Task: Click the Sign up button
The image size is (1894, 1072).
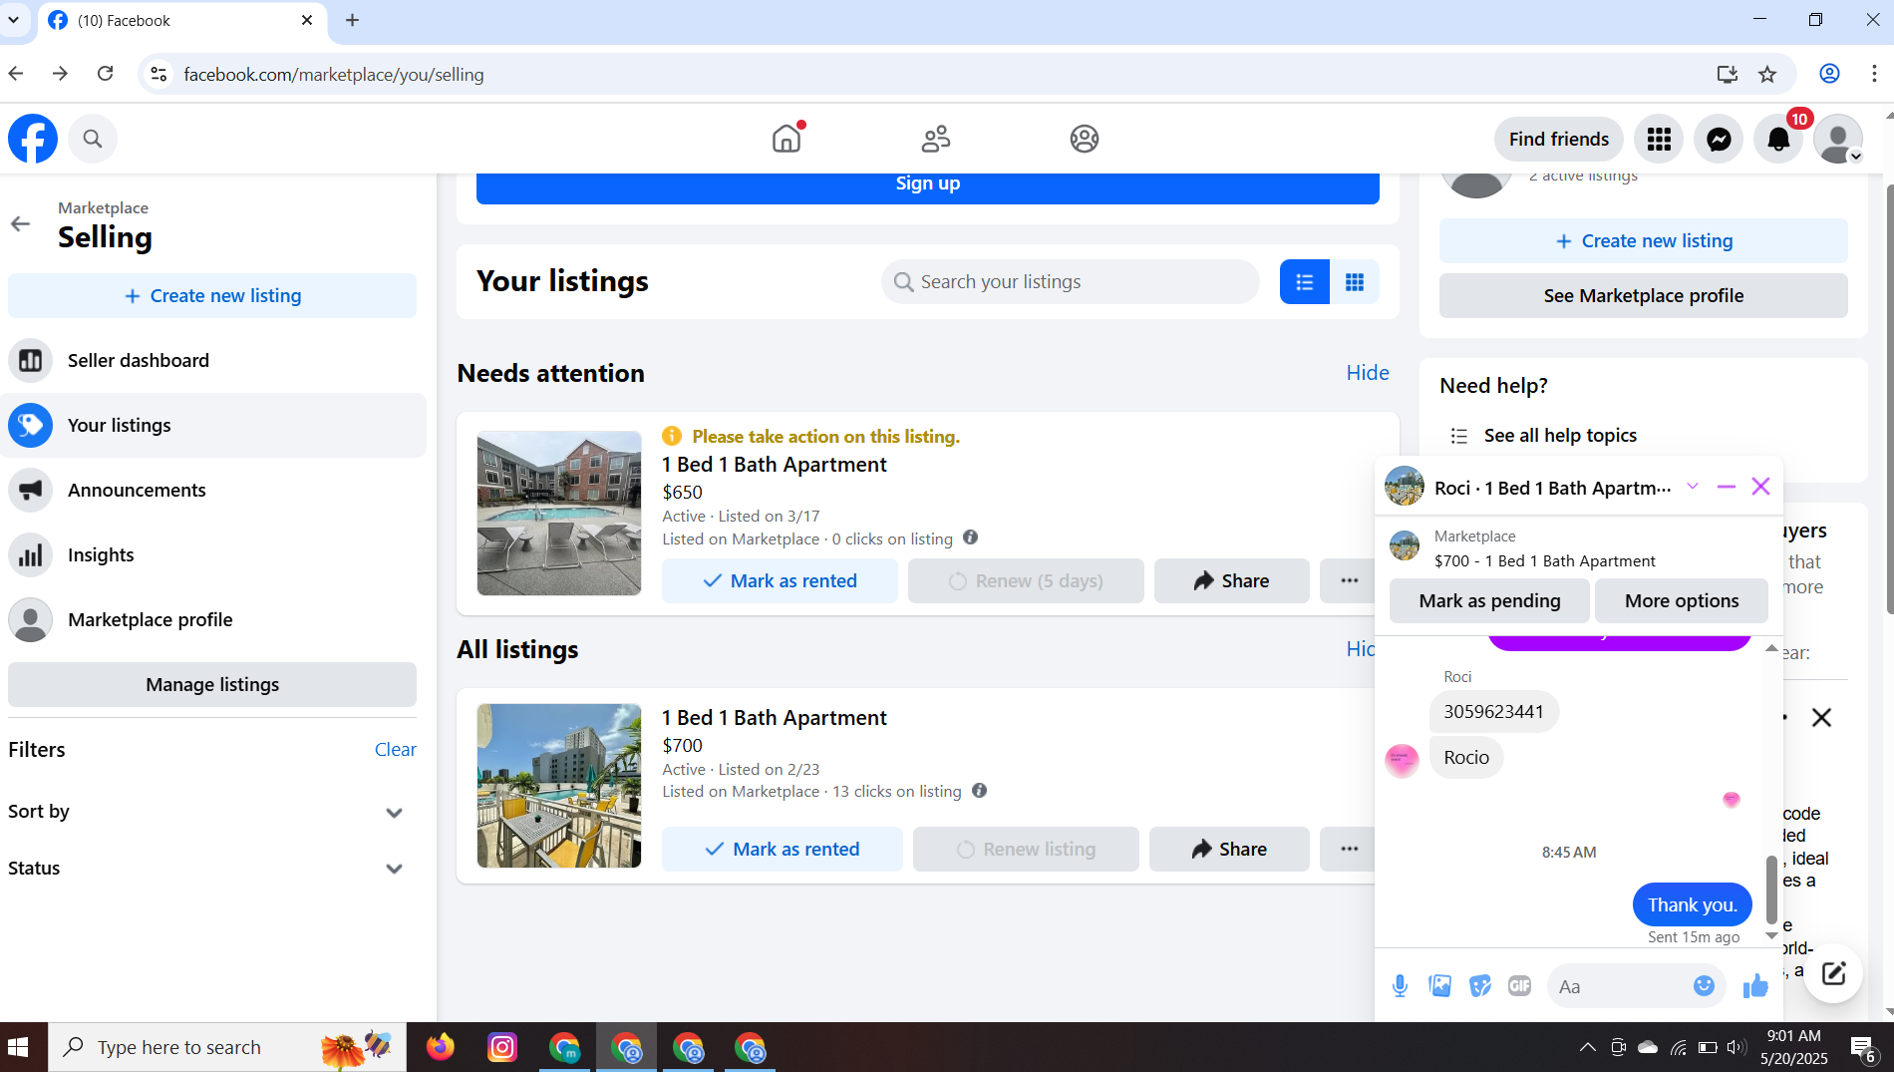Action: click(x=928, y=187)
